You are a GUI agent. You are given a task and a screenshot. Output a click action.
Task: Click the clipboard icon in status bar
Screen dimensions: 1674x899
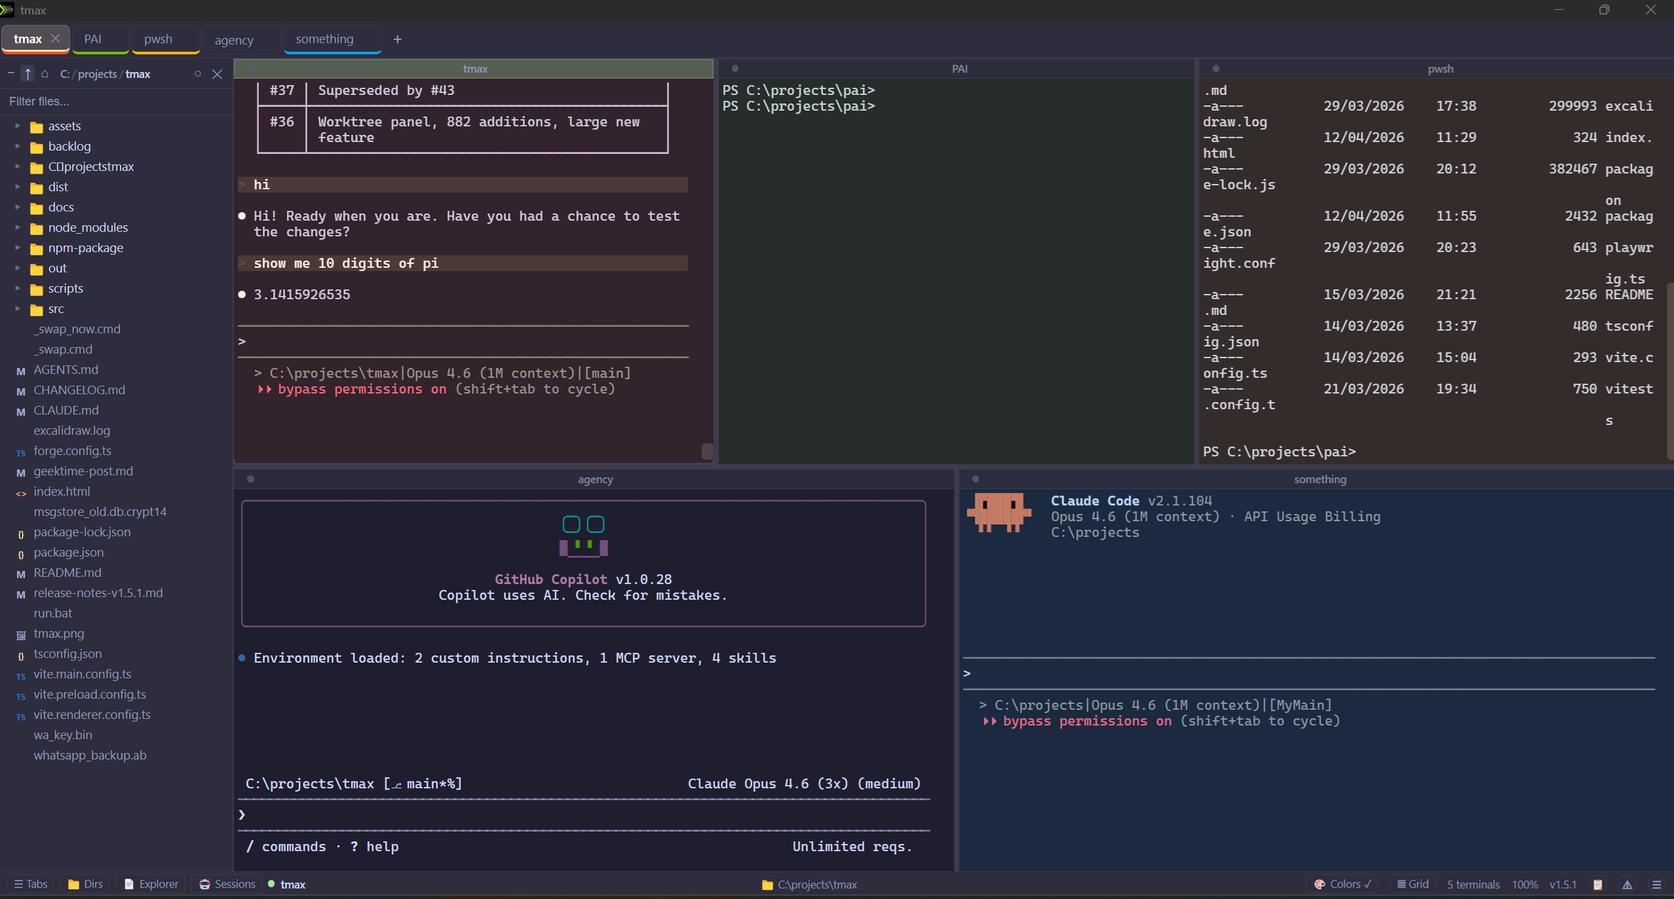coord(1597,885)
